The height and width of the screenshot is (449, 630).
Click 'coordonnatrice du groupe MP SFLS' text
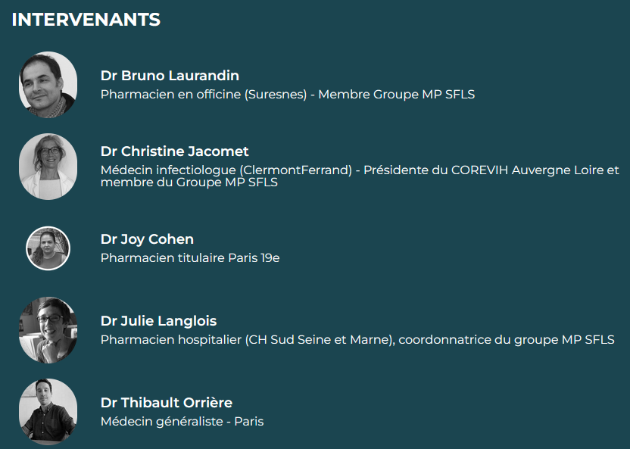[507, 340]
